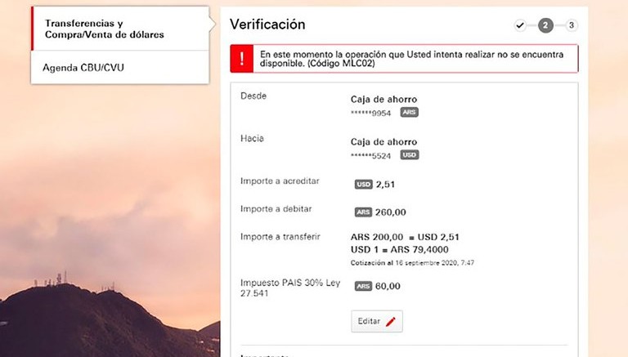The height and width of the screenshot is (357, 628).
Task: Click the completed step checkmark icon
Action: [520, 25]
